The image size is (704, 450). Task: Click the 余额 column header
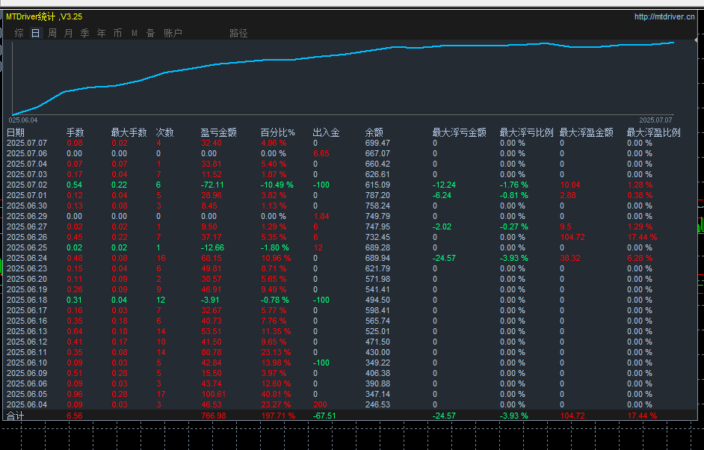coord(374,132)
